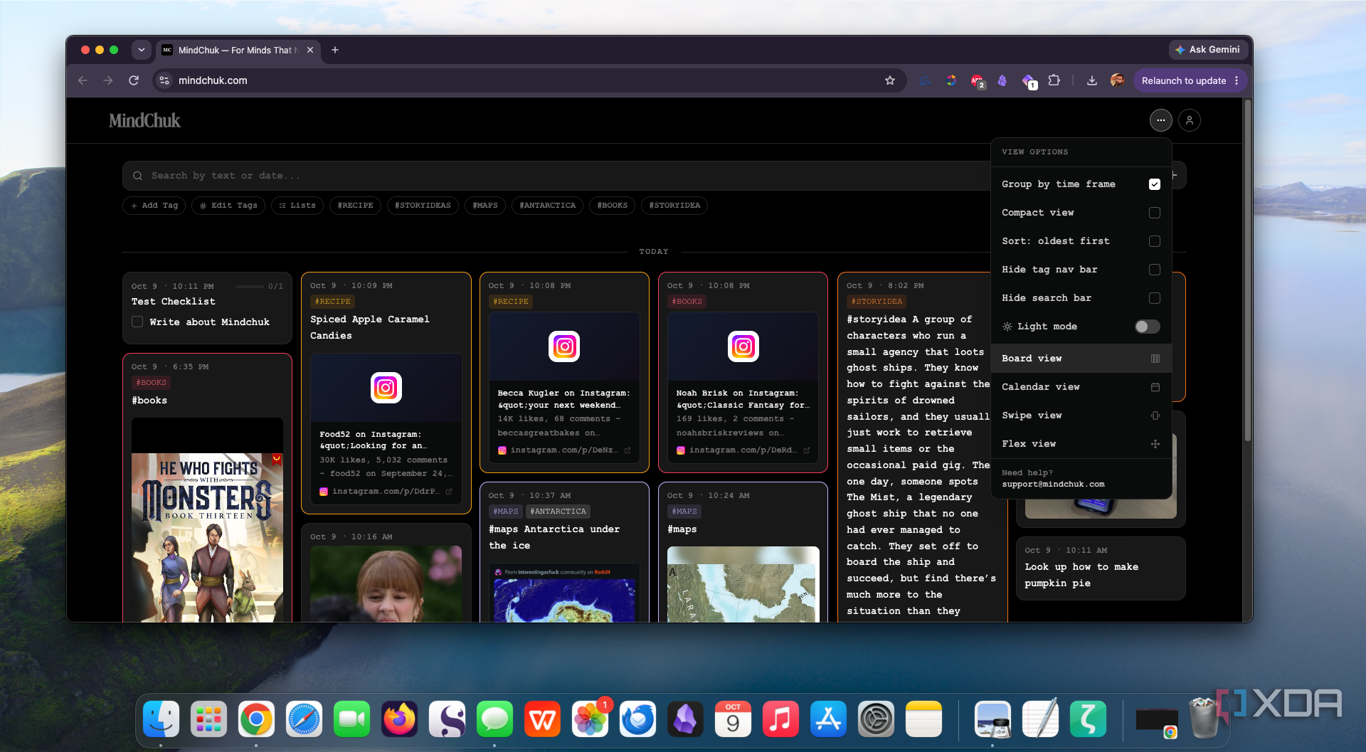Open the Chrome downloads icon

1091,80
